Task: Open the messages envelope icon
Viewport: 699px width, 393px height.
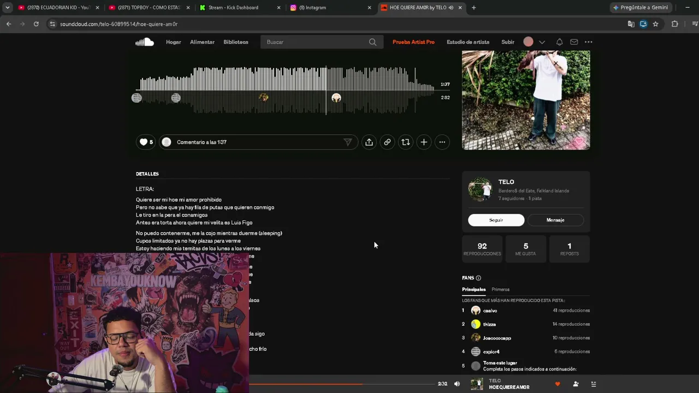Action: pos(574,42)
